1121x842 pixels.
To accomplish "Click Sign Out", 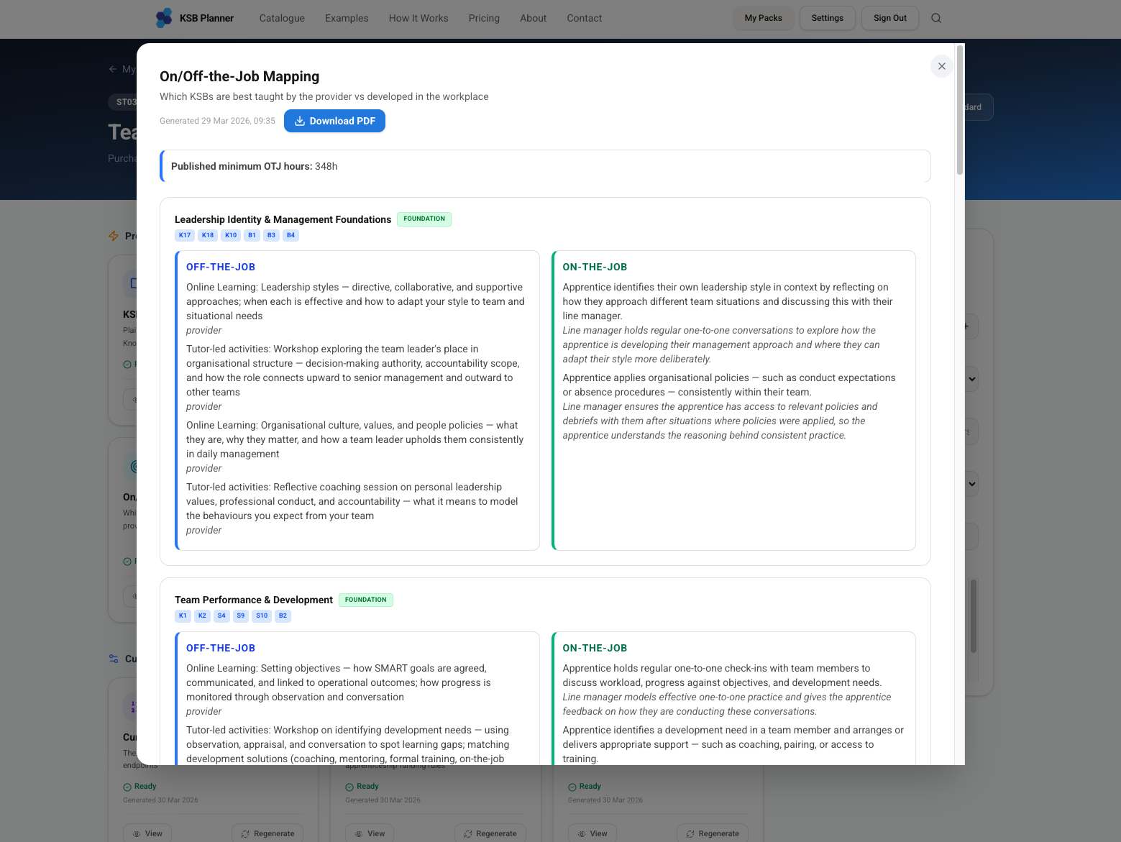I will coord(889,18).
